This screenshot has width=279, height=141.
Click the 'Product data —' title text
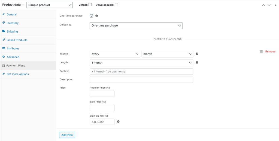pyautogui.click(x=13, y=5)
